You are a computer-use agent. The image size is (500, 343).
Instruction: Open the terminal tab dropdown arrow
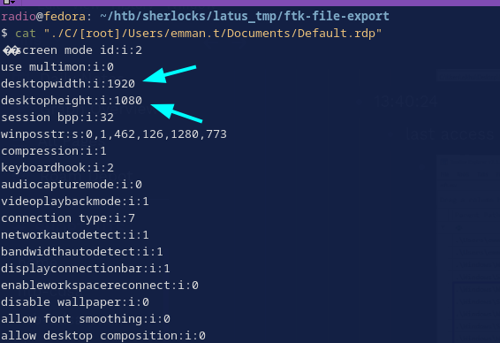[13, 3]
